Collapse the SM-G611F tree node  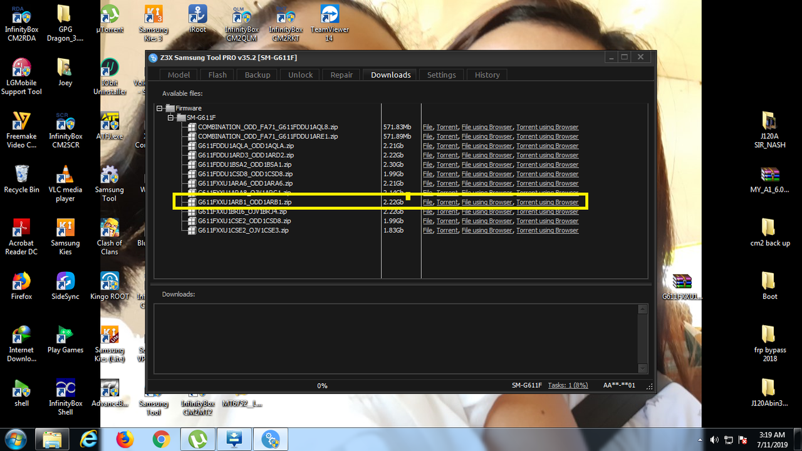click(x=171, y=118)
